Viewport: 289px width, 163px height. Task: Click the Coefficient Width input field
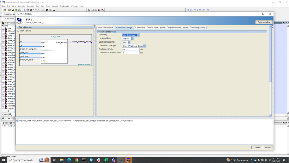[x=131, y=49]
